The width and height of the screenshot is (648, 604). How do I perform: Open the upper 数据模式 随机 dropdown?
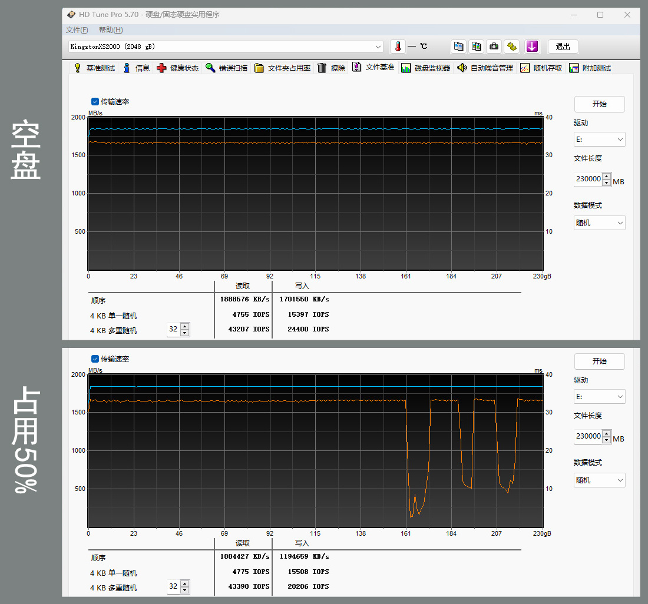(599, 223)
